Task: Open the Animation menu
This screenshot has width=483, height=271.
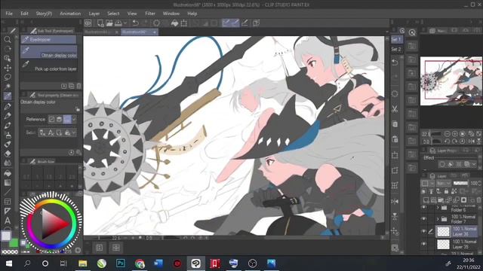Action: click(70, 14)
